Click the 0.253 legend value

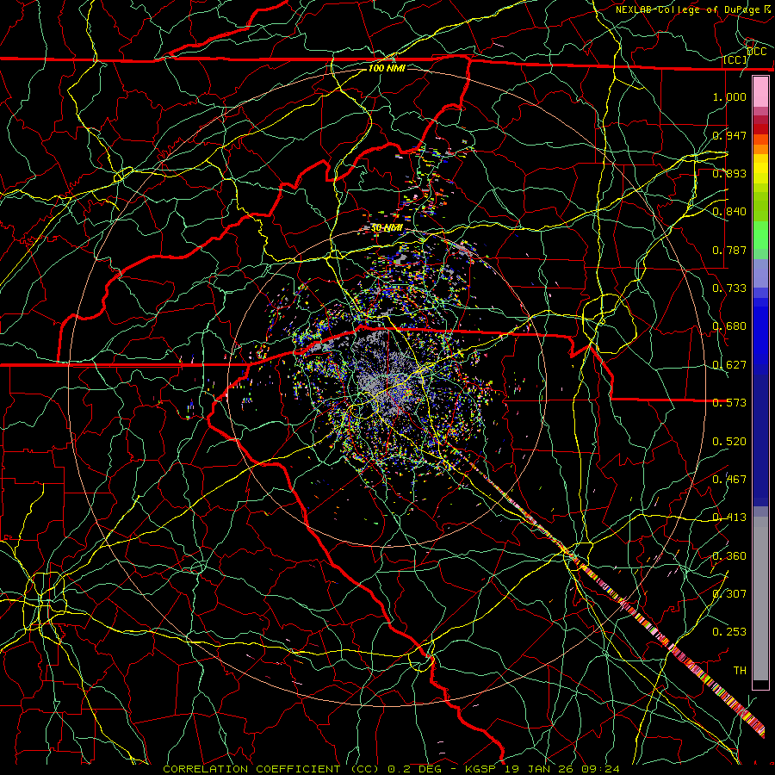[x=729, y=632]
